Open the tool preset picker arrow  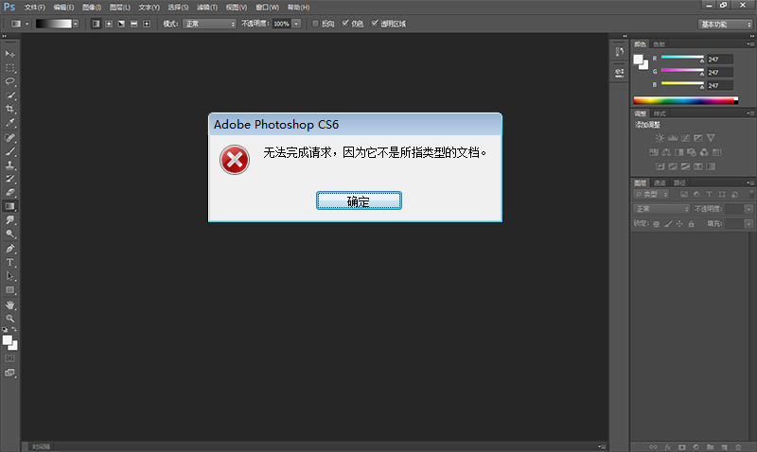27,24
